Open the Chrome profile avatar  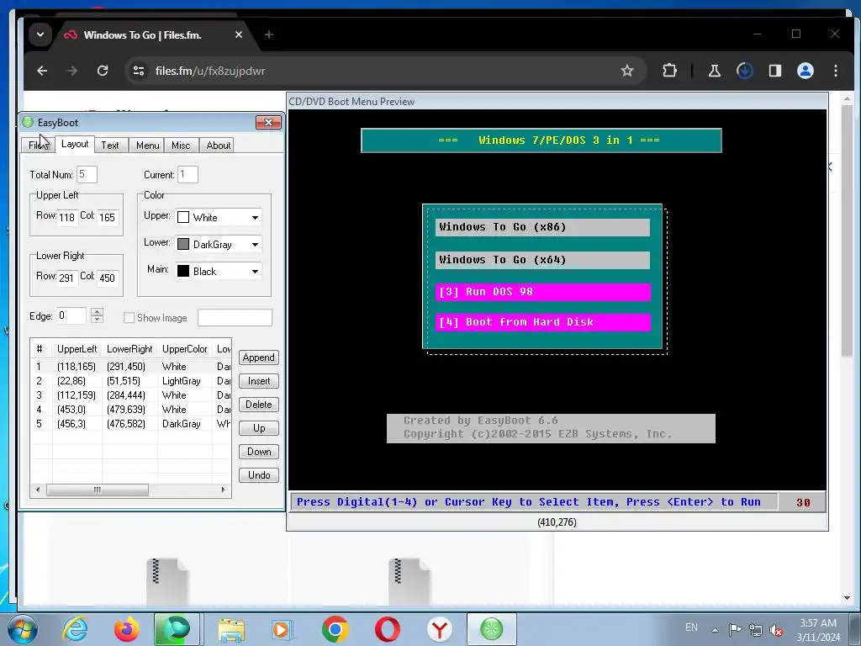806,71
